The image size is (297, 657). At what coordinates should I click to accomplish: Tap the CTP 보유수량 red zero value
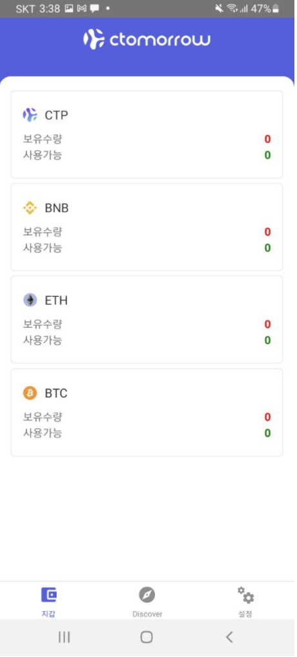(x=267, y=139)
